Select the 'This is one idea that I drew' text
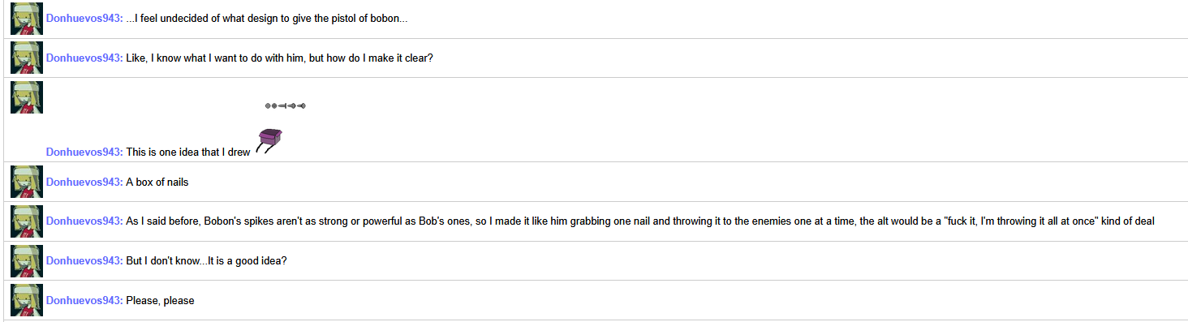This screenshot has height=322, width=1188. [x=188, y=152]
